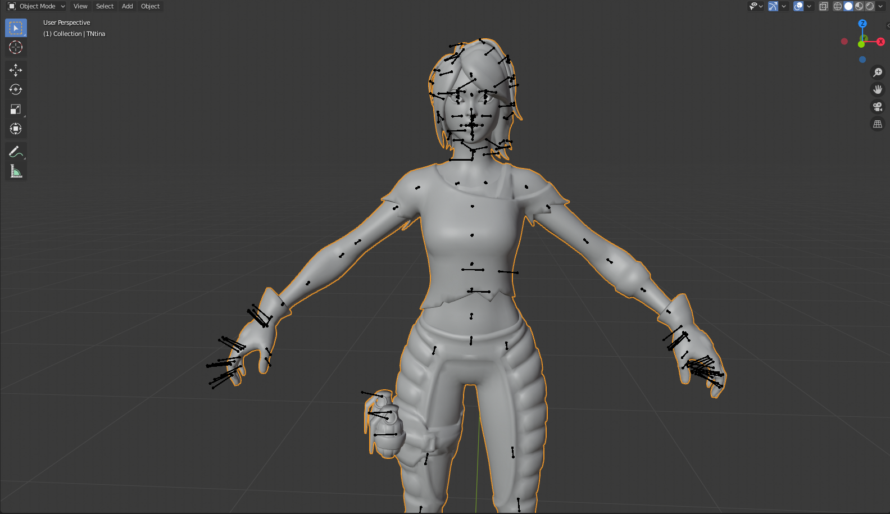Activate the Scale tool
This screenshot has width=890, height=514.
tap(16, 109)
